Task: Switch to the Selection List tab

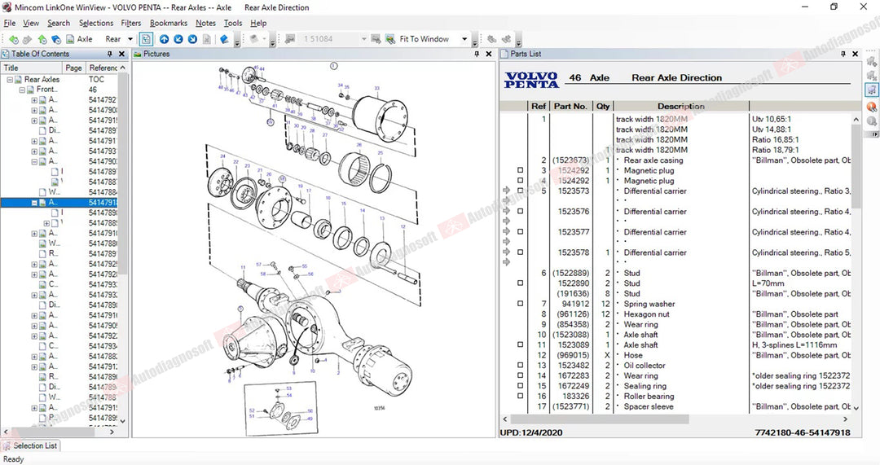Action: [x=31, y=446]
